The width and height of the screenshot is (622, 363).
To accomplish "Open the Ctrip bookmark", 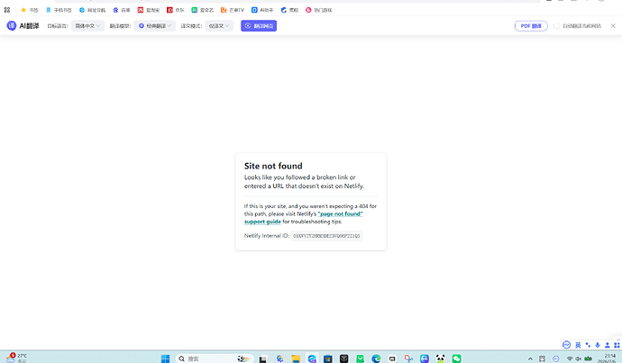I will [x=289, y=10].
